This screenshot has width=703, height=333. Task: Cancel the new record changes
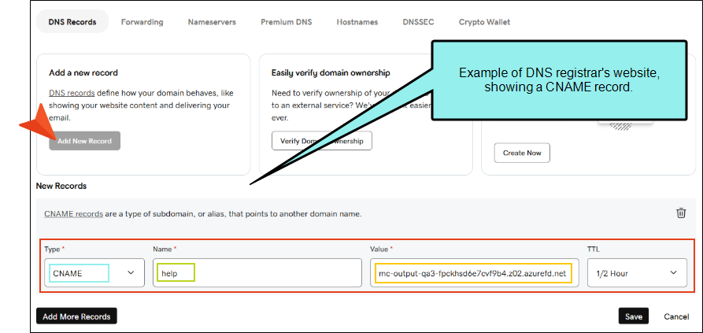click(676, 316)
